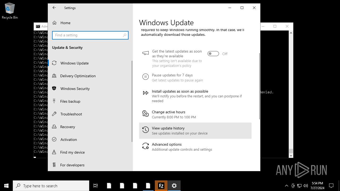Screen dimensions: 340x191
Task: Click scroll up arrow in Command Prompt window
Action: [291, 33]
